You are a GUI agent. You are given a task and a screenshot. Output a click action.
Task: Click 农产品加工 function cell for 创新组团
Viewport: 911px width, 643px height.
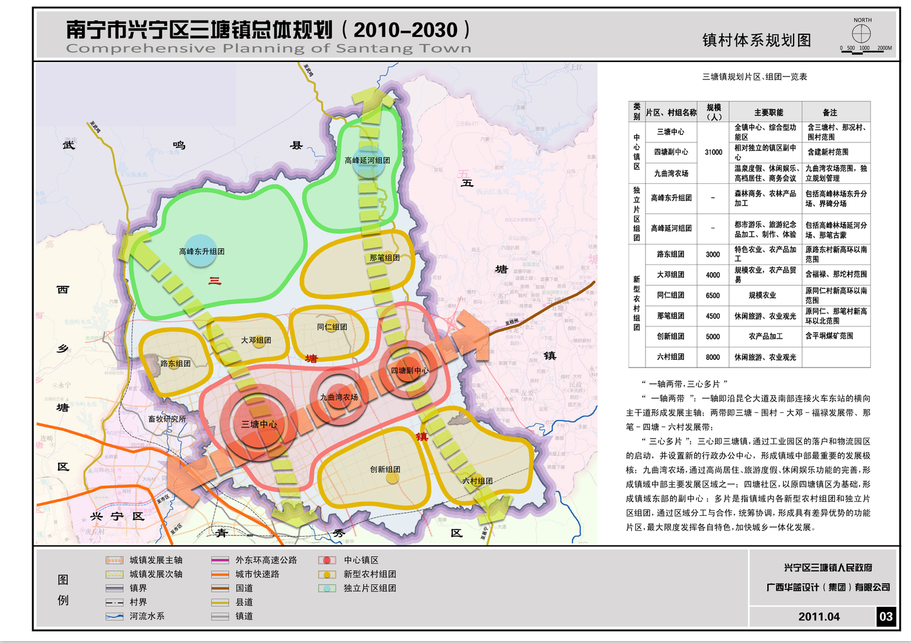click(766, 337)
